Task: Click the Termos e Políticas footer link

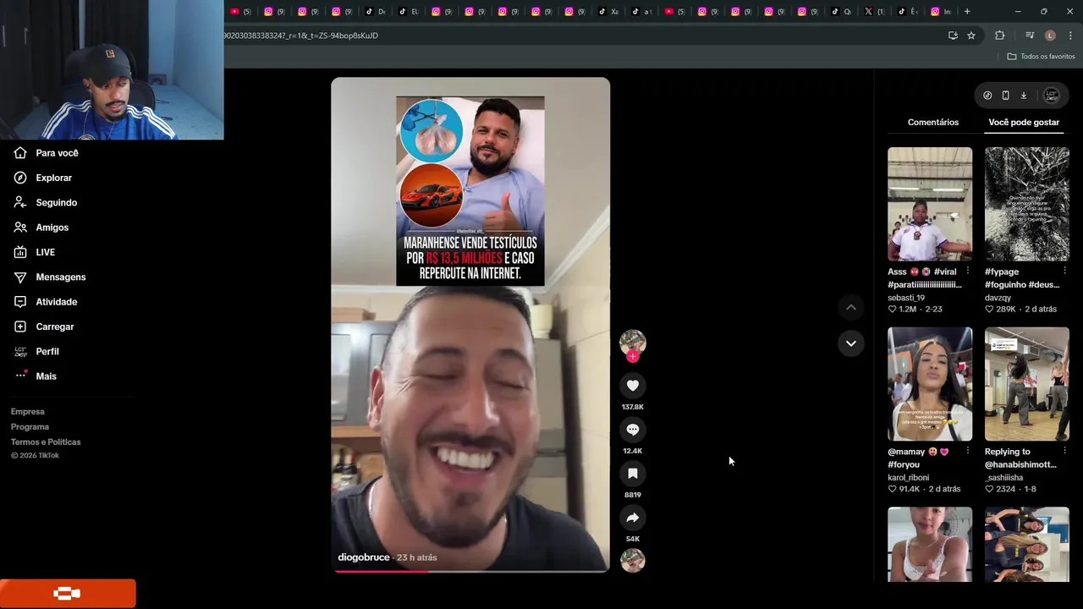Action: (46, 442)
